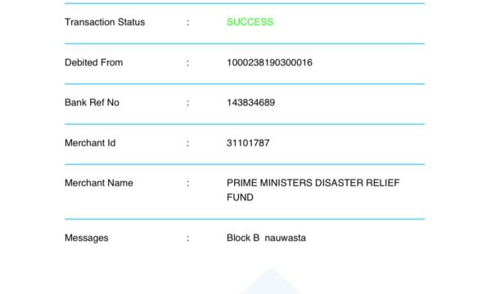Select bank reference number 143834689
Screen dimensions: 491x294
coord(250,102)
